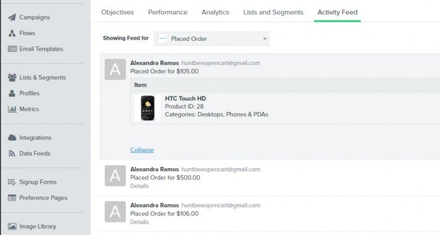Open the Campaigns paper plane icon
440x235 pixels.
pos(12,17)
